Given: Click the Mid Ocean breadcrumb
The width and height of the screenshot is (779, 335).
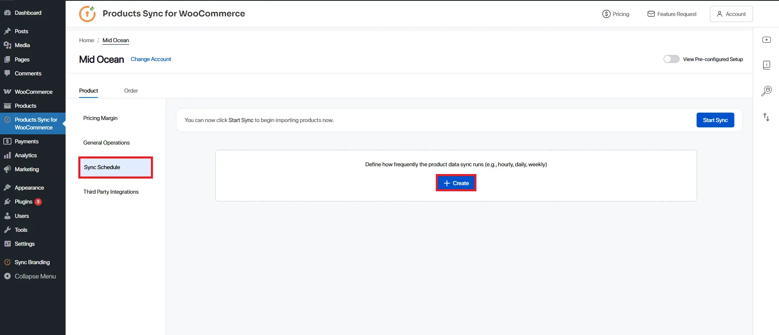Looking at the screenshot, I should click(116, 40).
